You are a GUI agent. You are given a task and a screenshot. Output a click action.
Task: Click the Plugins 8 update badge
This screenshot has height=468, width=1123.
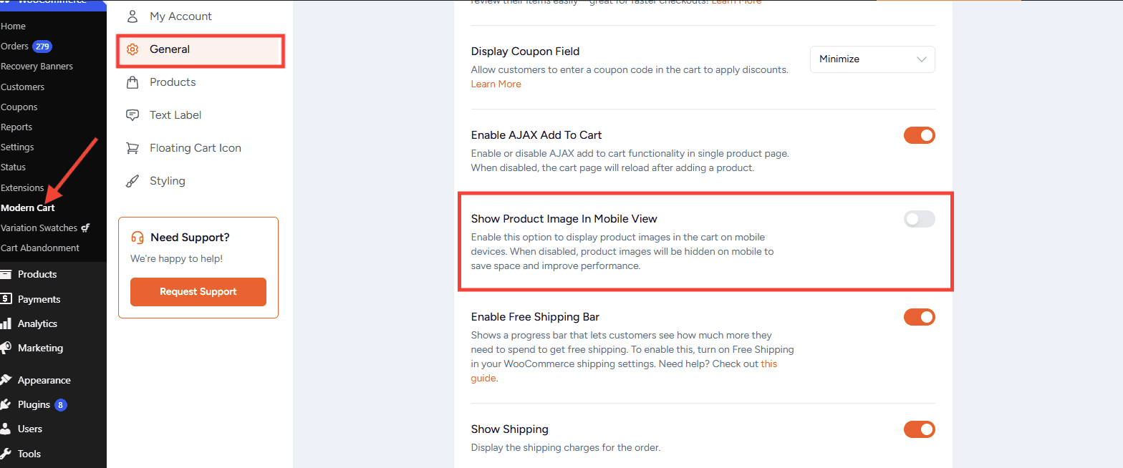(61, 405)
